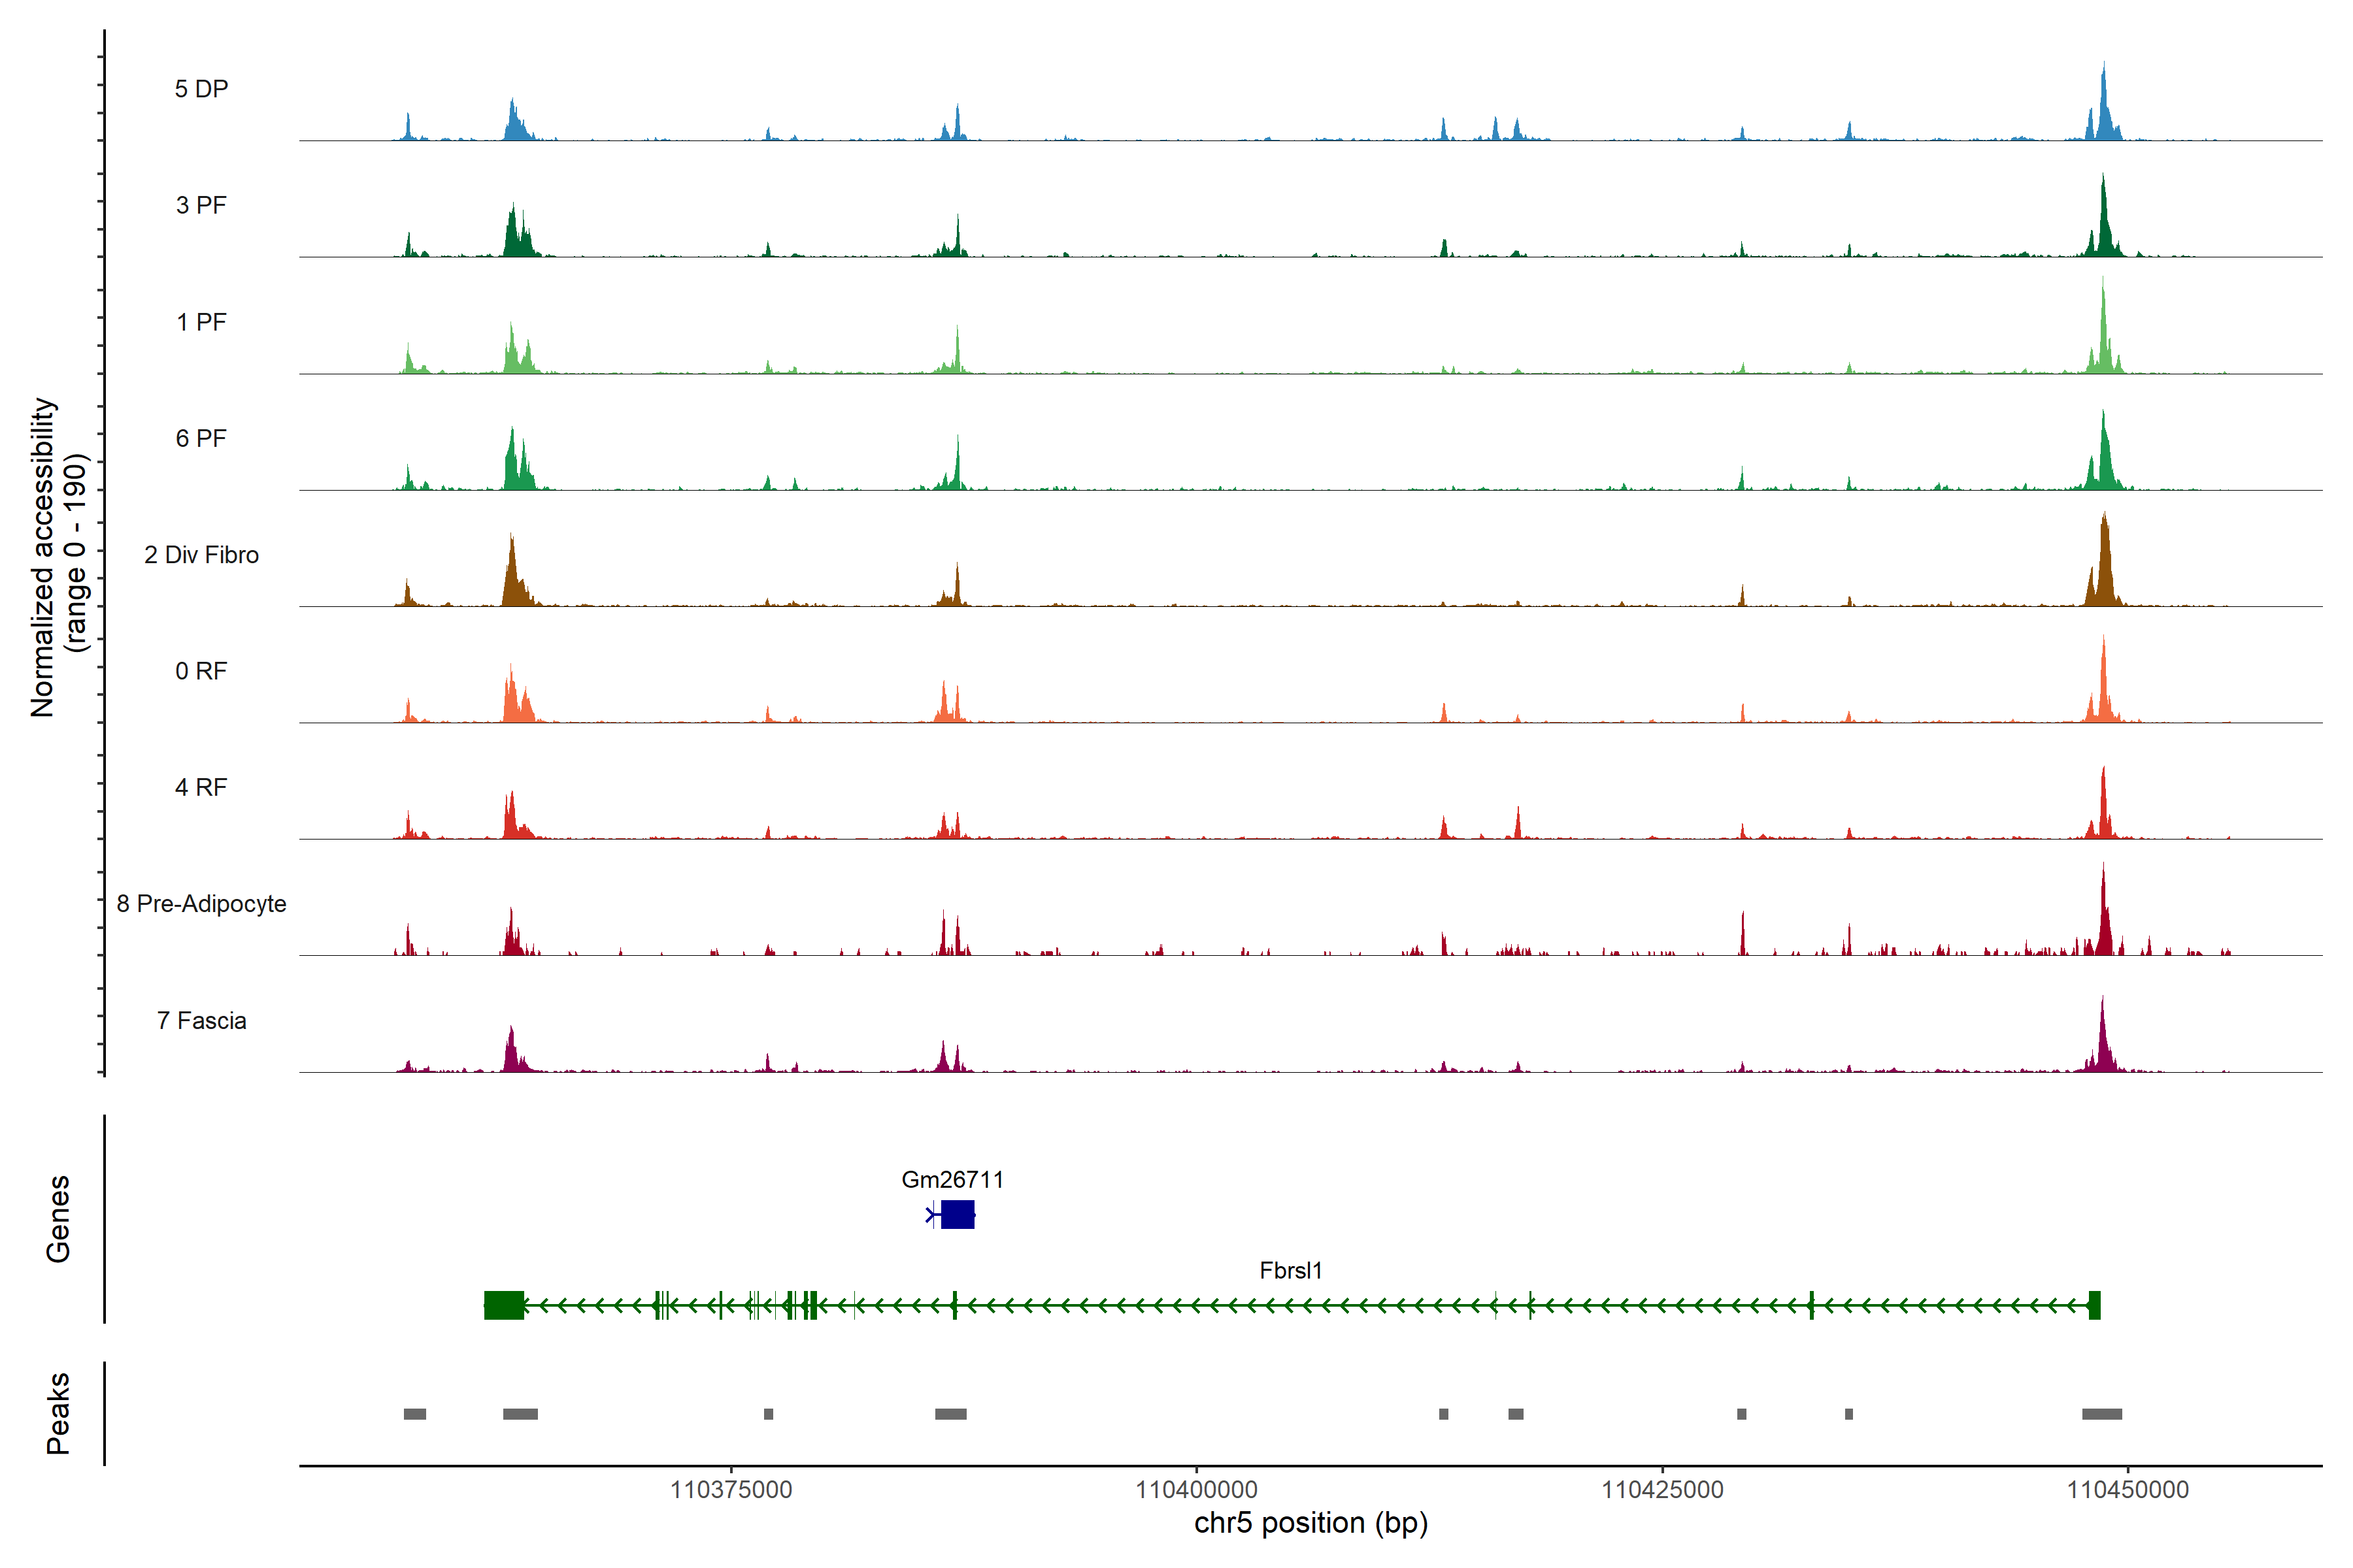
Task: Click the 5 DP track label
Action: (x=201, y=89)
